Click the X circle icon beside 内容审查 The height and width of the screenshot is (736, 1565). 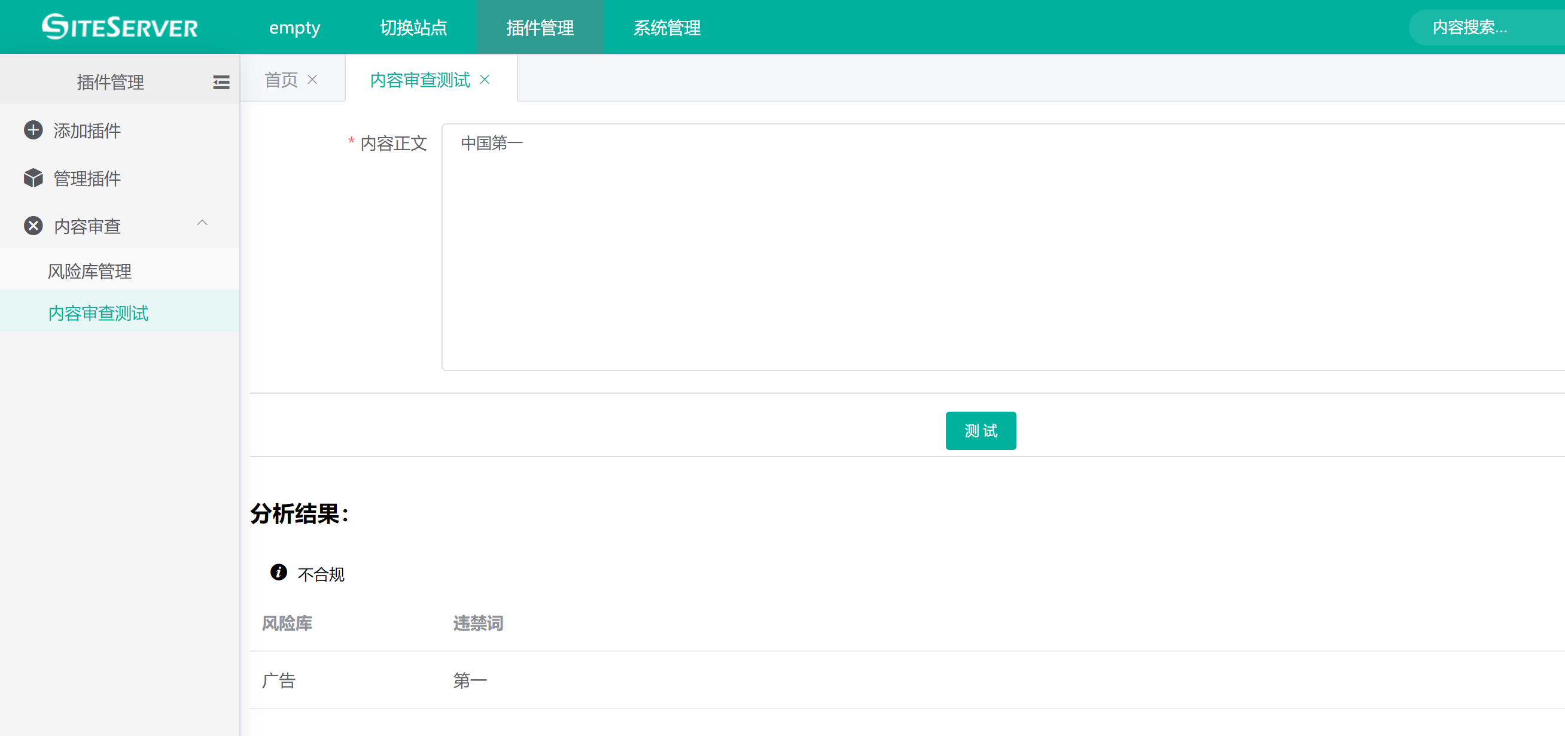pos(34,226)
